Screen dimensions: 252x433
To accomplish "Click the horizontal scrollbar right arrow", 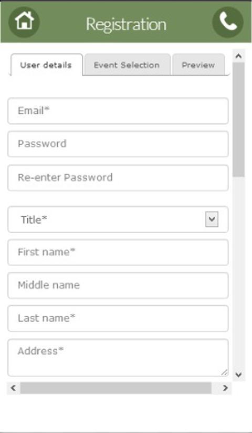I will (x=225, y=388).
